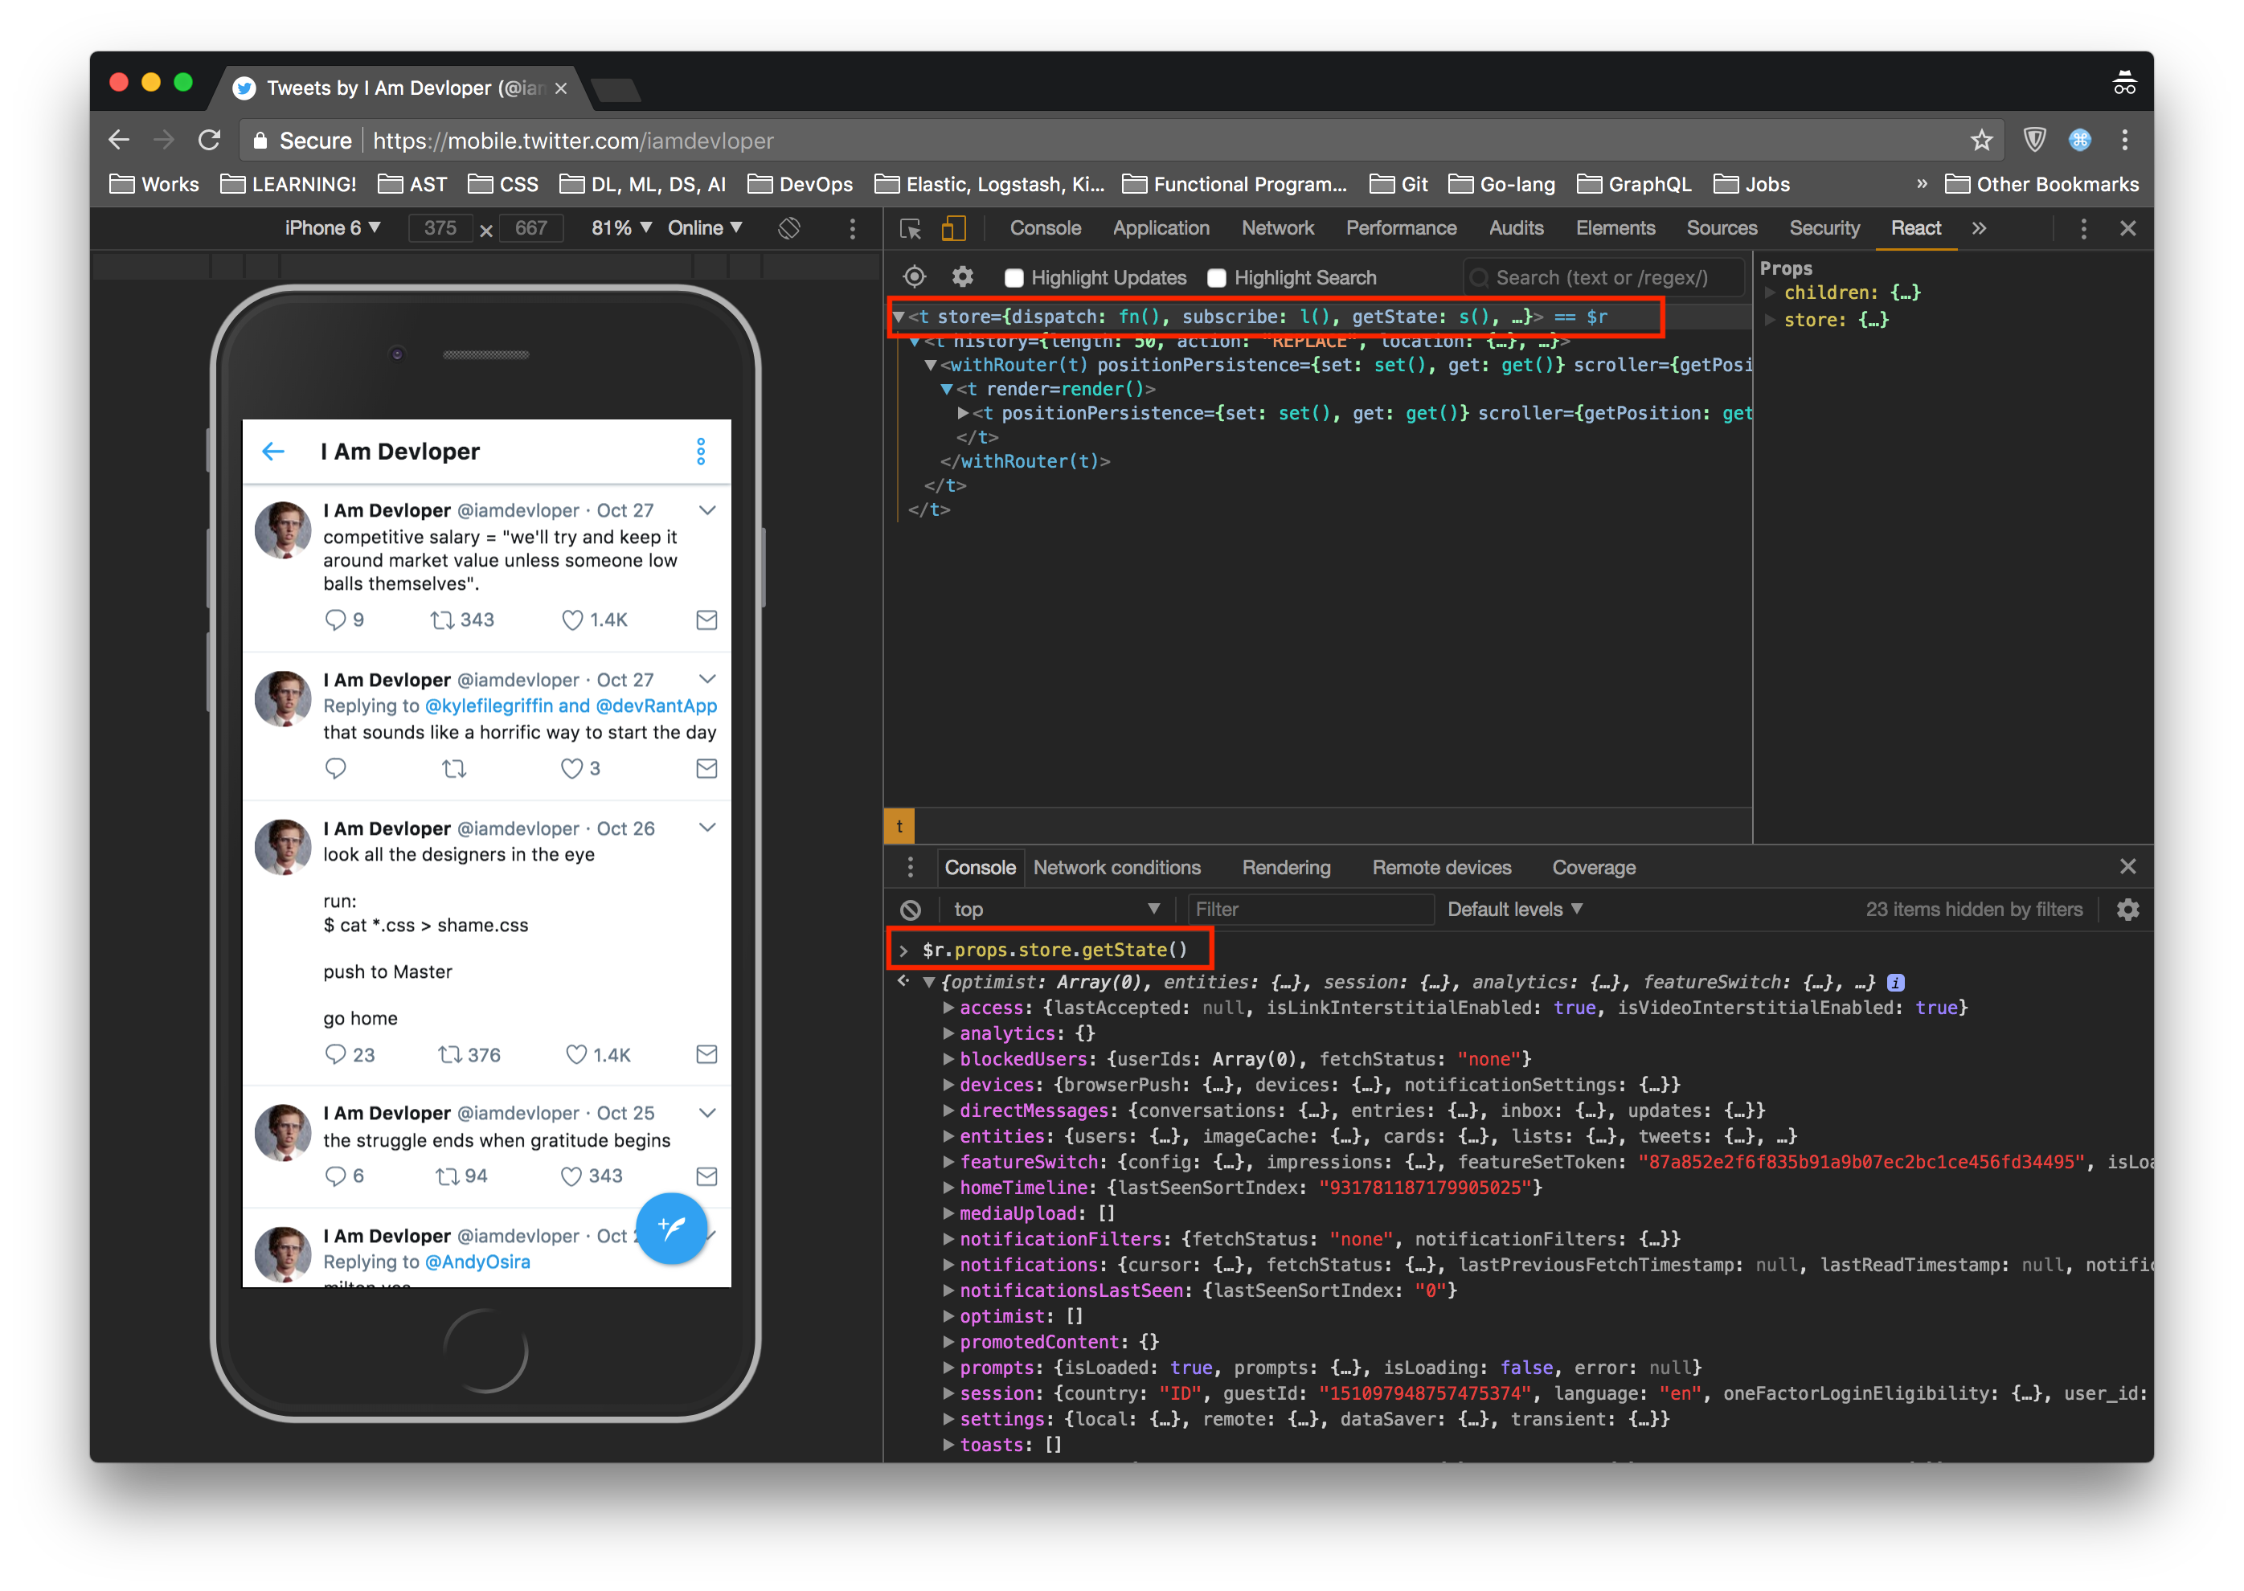Activate the inspect element picker
This screenshot has height=1591, width=2244.
click(909, 228)
